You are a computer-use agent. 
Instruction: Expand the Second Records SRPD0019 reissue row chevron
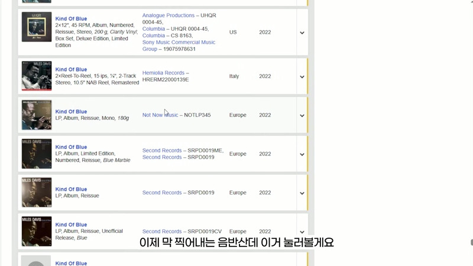pos(302,193)
